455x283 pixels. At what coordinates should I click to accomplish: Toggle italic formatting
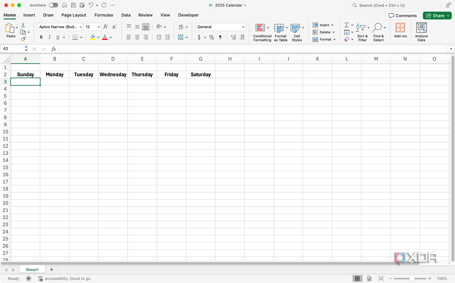(49, 37)
